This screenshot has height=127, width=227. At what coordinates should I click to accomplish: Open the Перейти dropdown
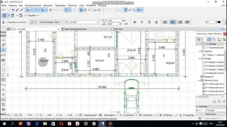[33, 16]
